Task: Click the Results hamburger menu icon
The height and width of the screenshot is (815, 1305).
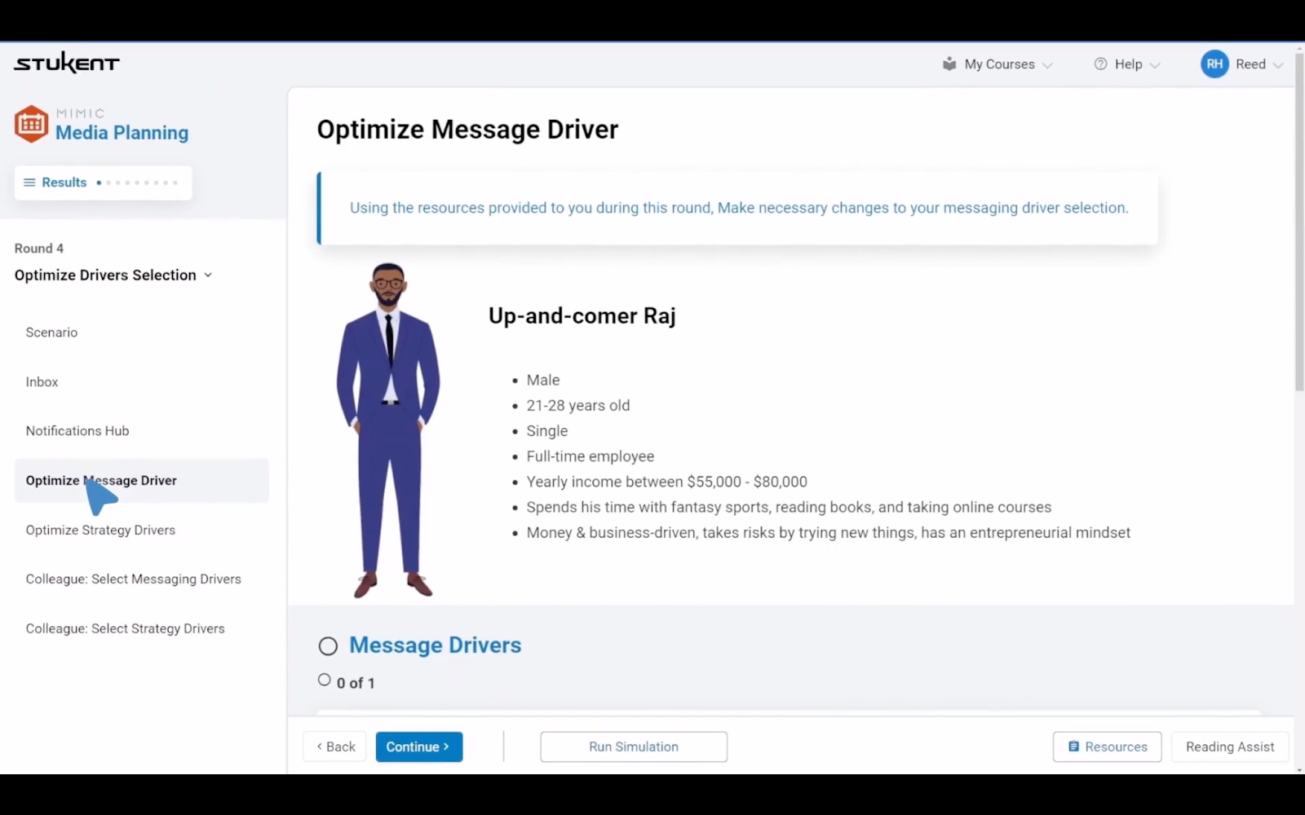Action: pos(29,183)
